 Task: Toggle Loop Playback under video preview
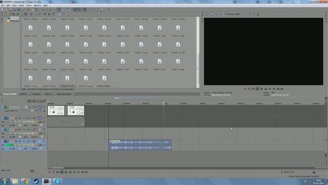pyautogui.click(x=249, y=89)
